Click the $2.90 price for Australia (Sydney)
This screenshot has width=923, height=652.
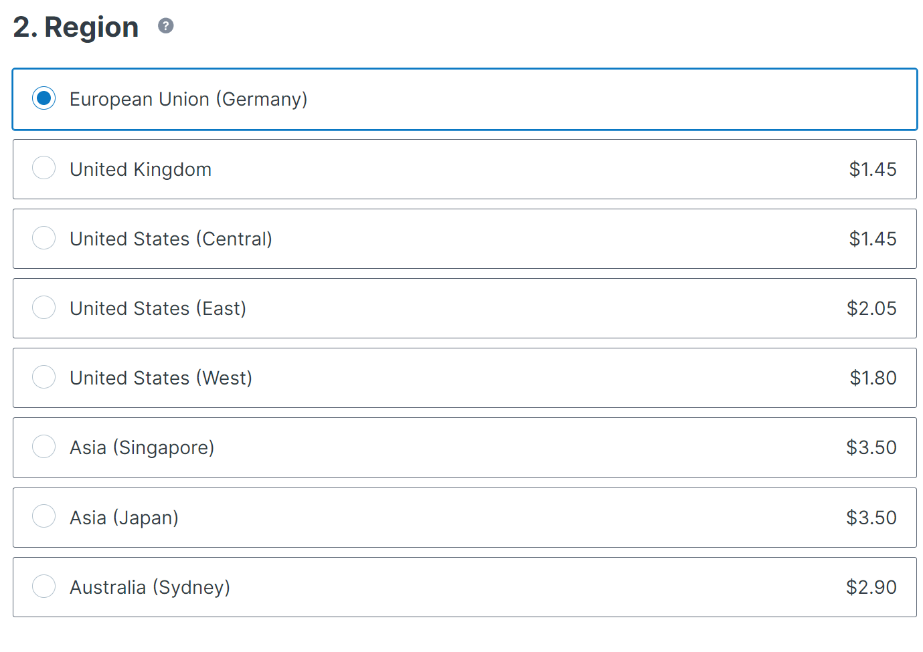tap(871, 587)
